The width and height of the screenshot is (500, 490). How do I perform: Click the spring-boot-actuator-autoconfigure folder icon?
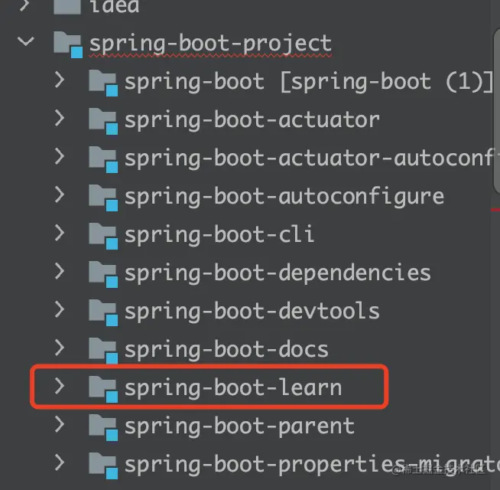tap(103, 160)
